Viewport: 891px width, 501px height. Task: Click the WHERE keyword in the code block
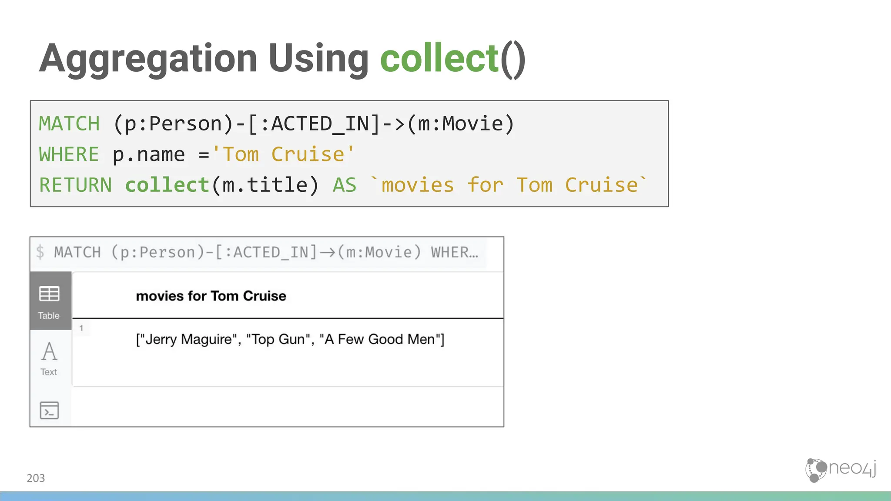pyautogui.click(x=69, y=155)
